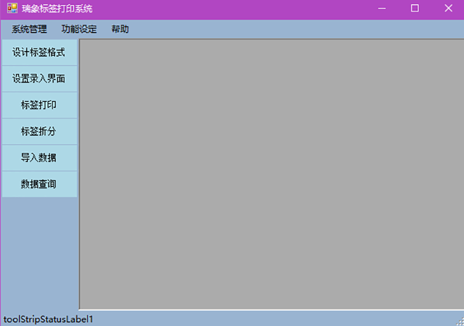The height and width of the screenshot is (326, 464).
Task: Click the app icon in title bar
Action: point(12,9)
